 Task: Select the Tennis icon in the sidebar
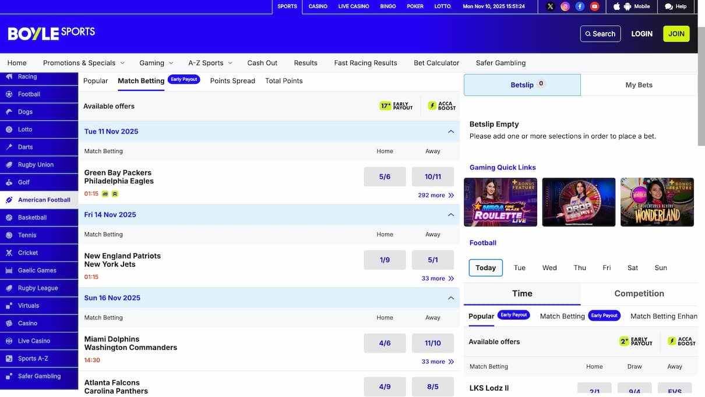click(10, 235)
